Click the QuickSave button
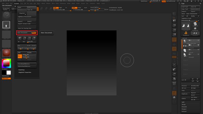The image size is (203, 114). coord(144,1)
